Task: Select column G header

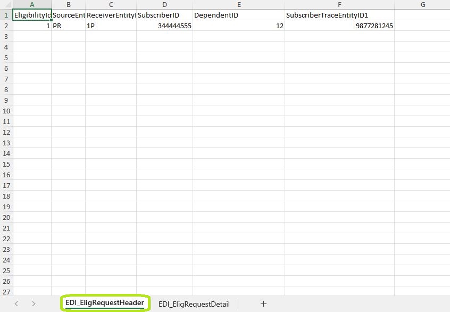Action: pyautogui.click(x=422, y=4)
